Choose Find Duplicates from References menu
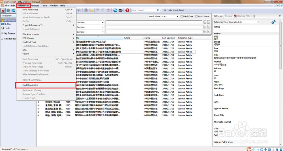283x151 pixels. [x=46, y=85]
